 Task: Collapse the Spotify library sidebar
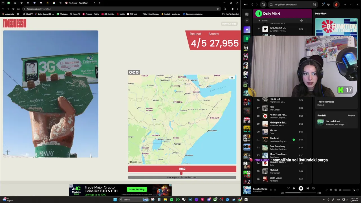(247, 14)
